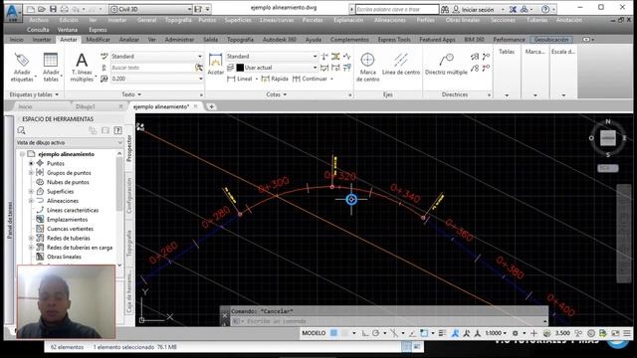Close the ejemplo alineamiento document tab
Image resolution: width=637 pixels, height=358 pixels.
(195, 106)
